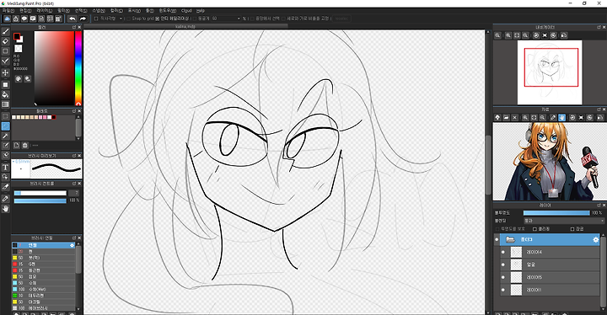Screen dimensions: 607x315
Task: Select eyedropper in Reference panel toolbar
Action: 553,117
